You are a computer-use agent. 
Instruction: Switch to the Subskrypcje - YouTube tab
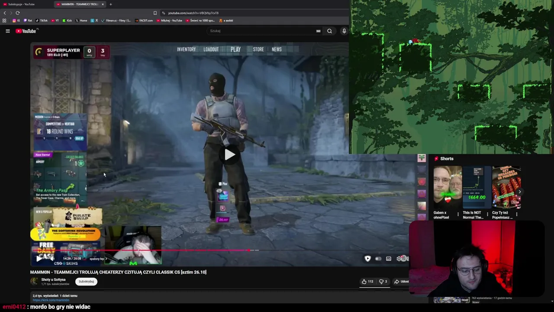coord(22,4)
